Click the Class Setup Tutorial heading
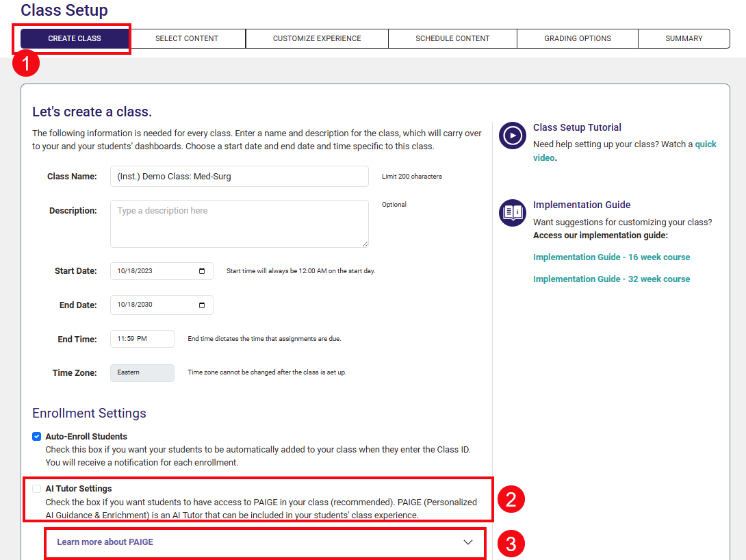 click(577, 127)
